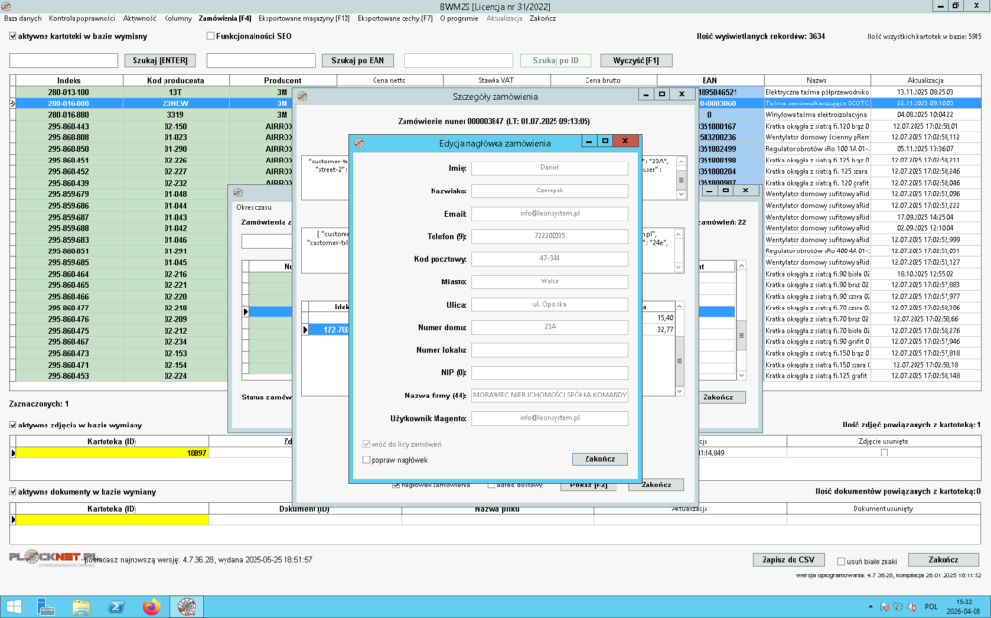Open the 'Baza danych' menu
Screen dimensions: 991x618
click(23, 18)
